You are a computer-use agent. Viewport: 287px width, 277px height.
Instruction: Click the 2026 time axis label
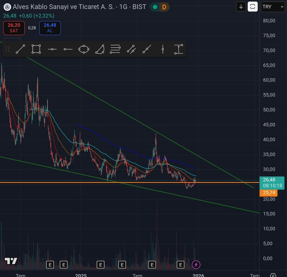pos(198,275)
